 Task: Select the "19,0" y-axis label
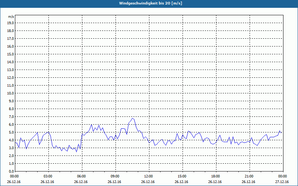click(x=10, y=23)
